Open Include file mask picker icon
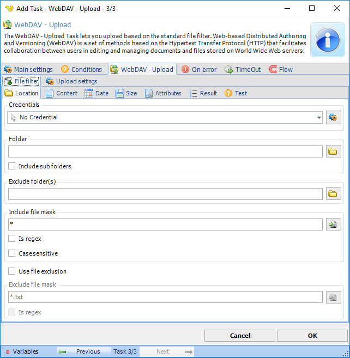 (333, 224)
